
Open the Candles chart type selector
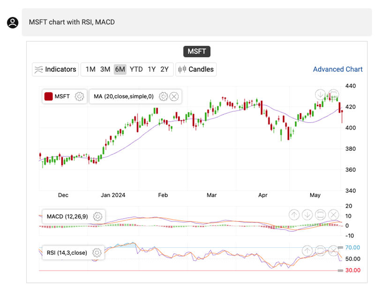click(196, 69)
